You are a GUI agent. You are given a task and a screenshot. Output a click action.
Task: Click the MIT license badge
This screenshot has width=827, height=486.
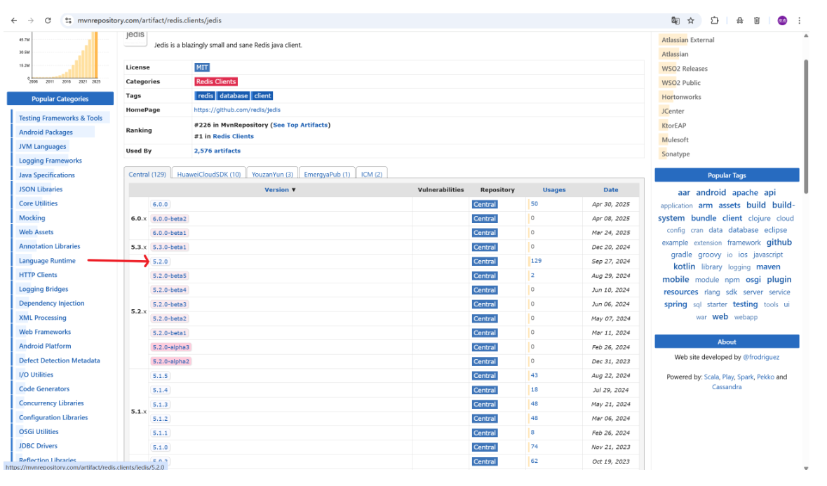coord(202,67)
